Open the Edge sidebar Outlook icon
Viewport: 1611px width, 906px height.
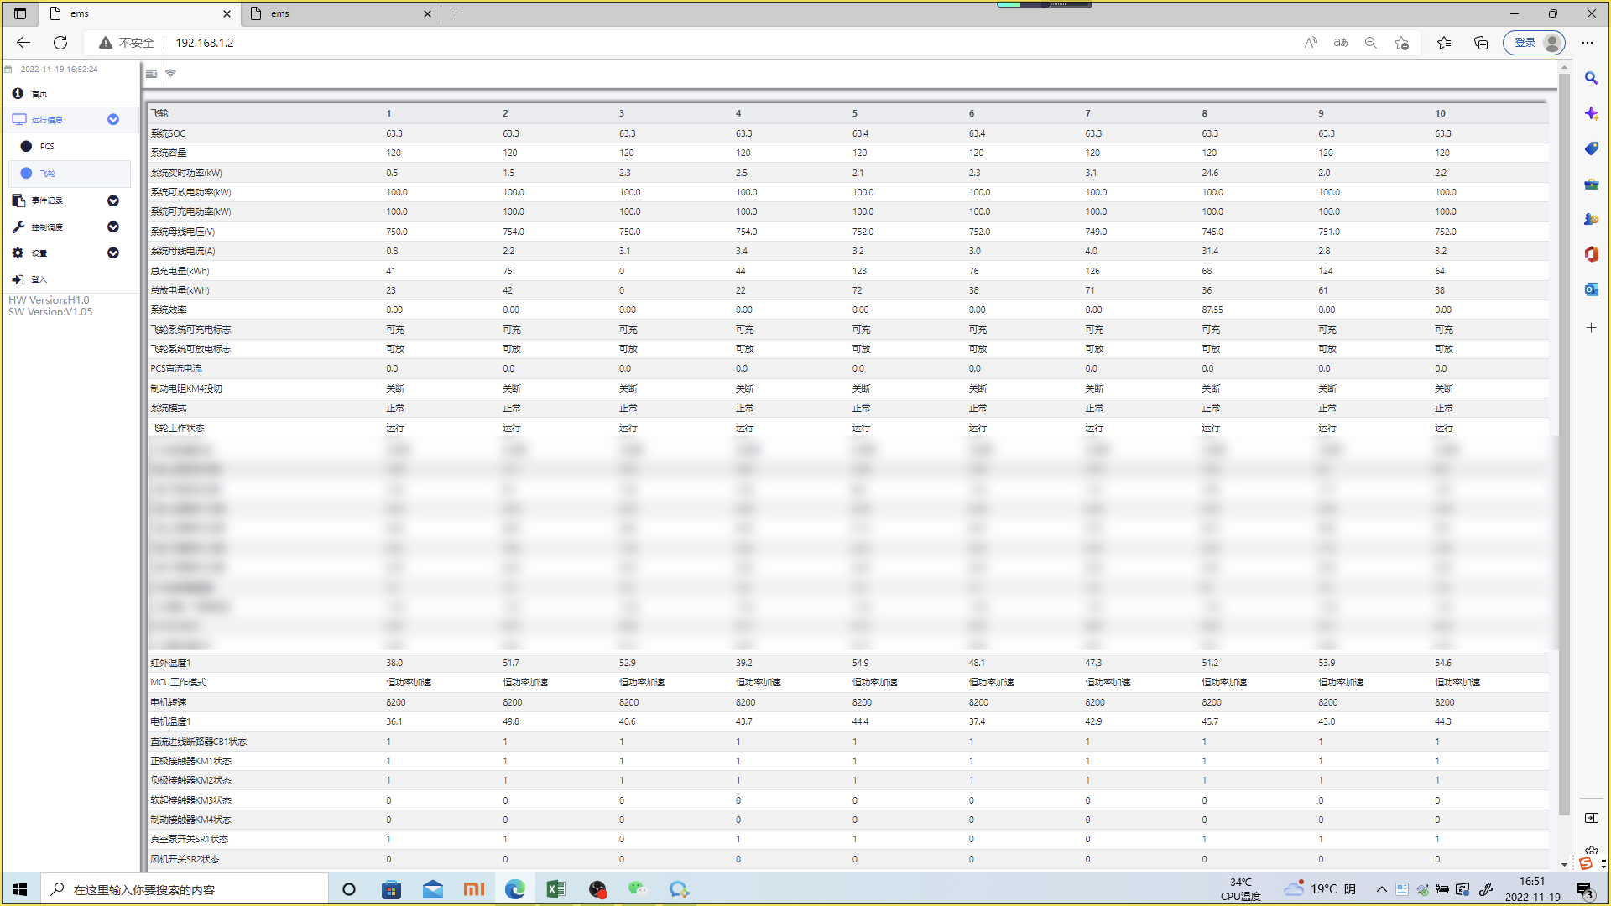pyautogui.click(x=1591, y=289)
